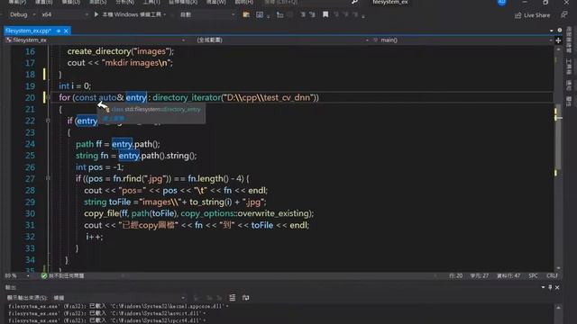The image size is (577, 324).
Task: Start debugging with the green play arrow
Action: pos(96,14)
